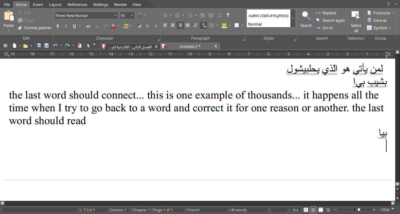Screen dimensions: 400x214
Task: Expand the Styles gallery dropdown arrow
Action: point(293,18)
